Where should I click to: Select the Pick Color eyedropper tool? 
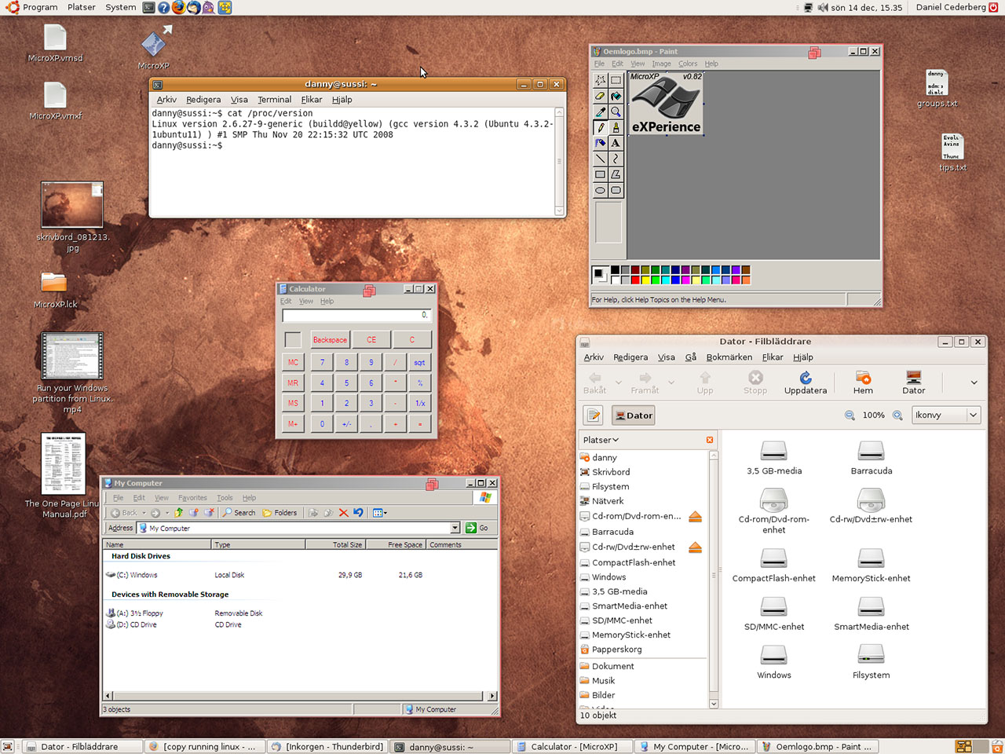click(601, 112)
